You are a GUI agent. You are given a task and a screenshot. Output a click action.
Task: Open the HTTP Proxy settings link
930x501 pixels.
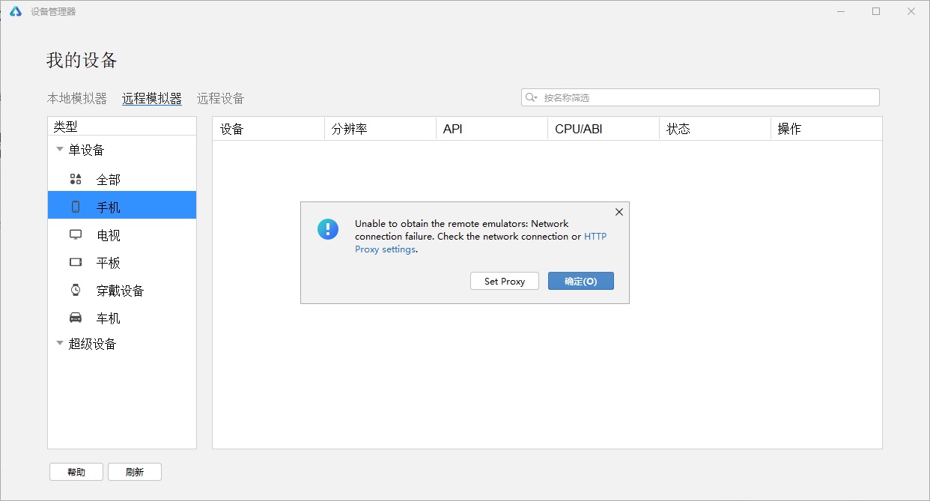595,236
